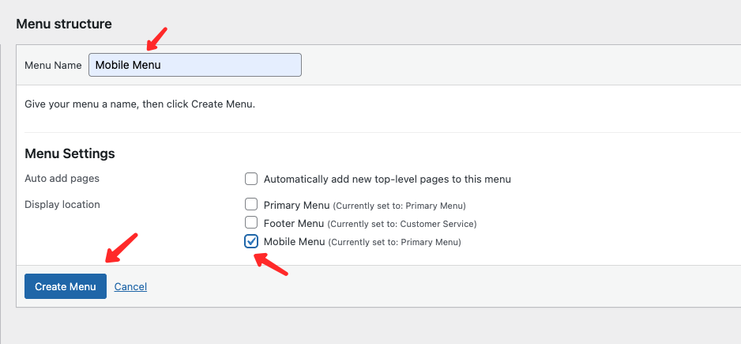
Task: Click the Menu Name text field
Action: (194, 65)
